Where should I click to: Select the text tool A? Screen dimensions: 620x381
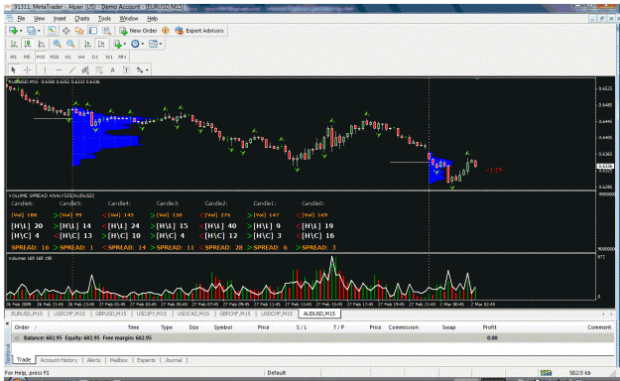(113, 70)
